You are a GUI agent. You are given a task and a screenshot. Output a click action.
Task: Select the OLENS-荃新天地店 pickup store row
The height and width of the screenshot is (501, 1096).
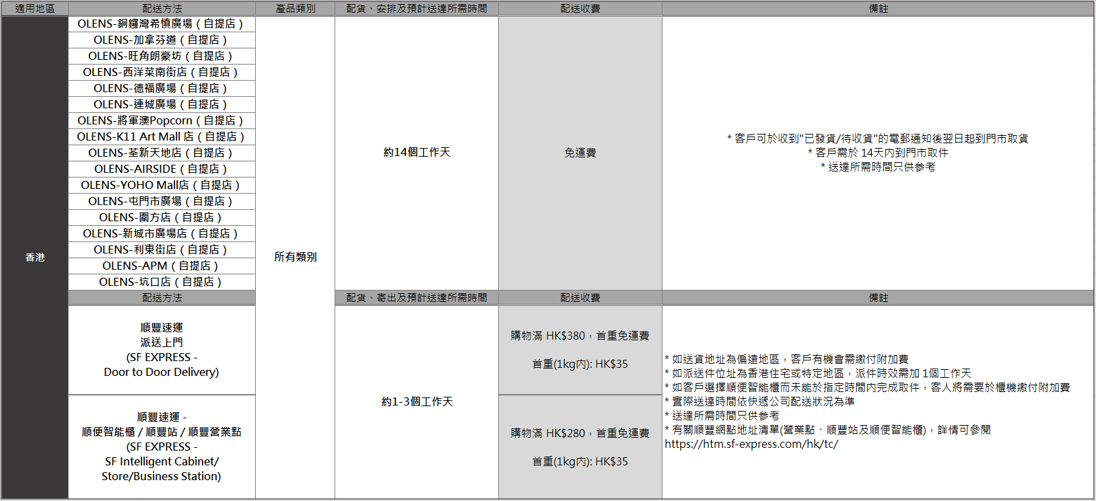click(x=162, y=153)
